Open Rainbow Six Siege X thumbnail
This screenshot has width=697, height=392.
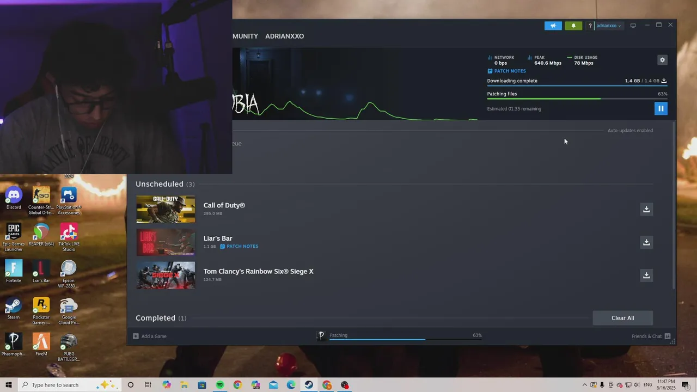tap(166, 275)
